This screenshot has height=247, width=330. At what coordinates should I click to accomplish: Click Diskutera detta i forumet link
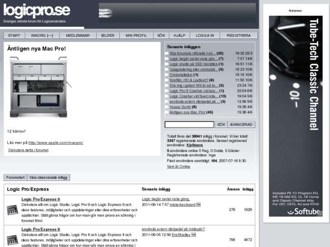click(29, 150)
